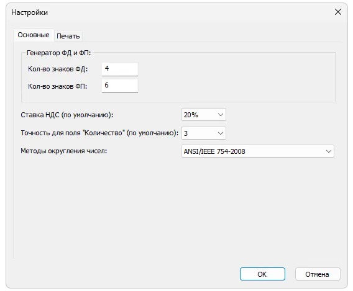Click the Кол-во знаков ФД label
The image size is (353, 291).
[x=58, y=69]
